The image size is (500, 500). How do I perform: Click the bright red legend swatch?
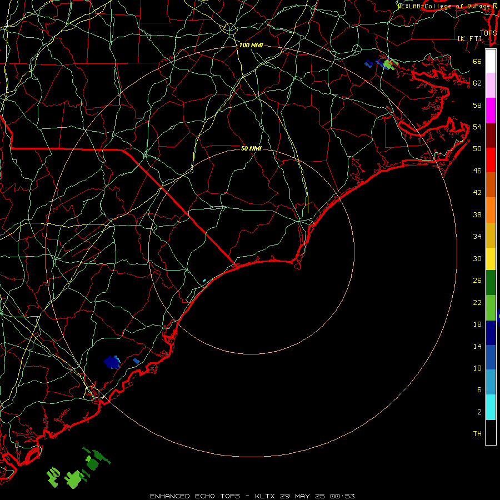[x=491, y=160]
